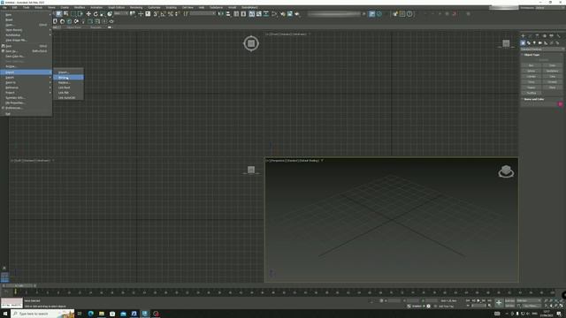This screenshot has height=318, width=566.
Task: Activate Select and Rotate tool
Action: tap(96, 14)
